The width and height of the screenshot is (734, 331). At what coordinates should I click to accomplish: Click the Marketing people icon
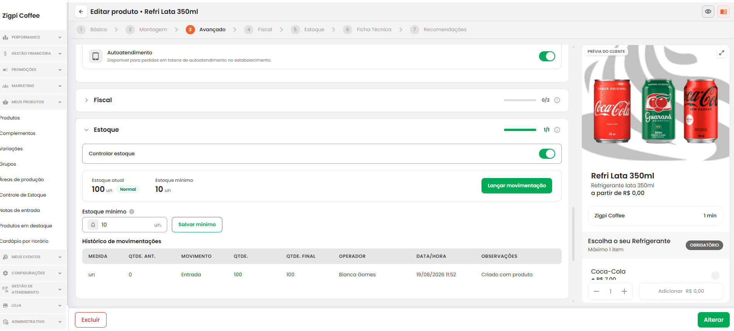(5, 86)
